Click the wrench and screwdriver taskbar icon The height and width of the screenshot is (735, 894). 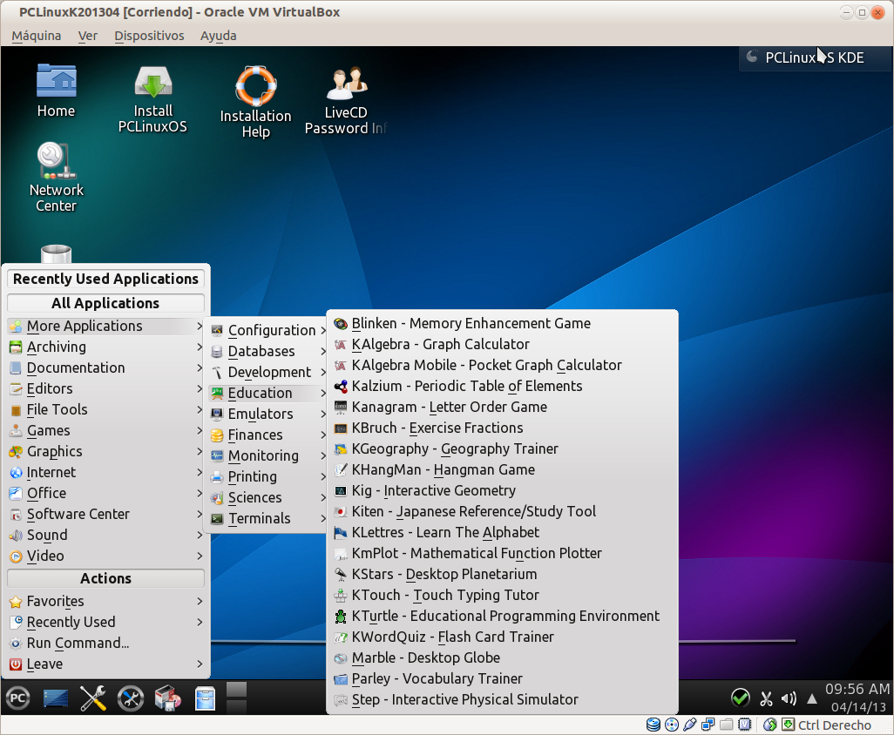pos(92,698)
